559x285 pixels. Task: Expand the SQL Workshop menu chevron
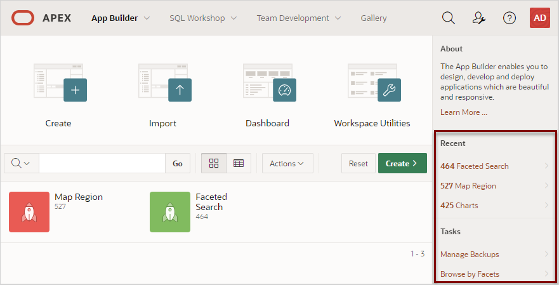coord(234,18)
